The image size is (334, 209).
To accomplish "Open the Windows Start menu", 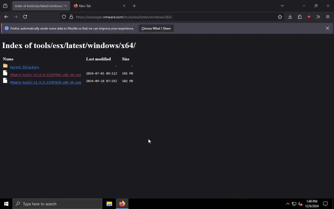I will point(6,204).
